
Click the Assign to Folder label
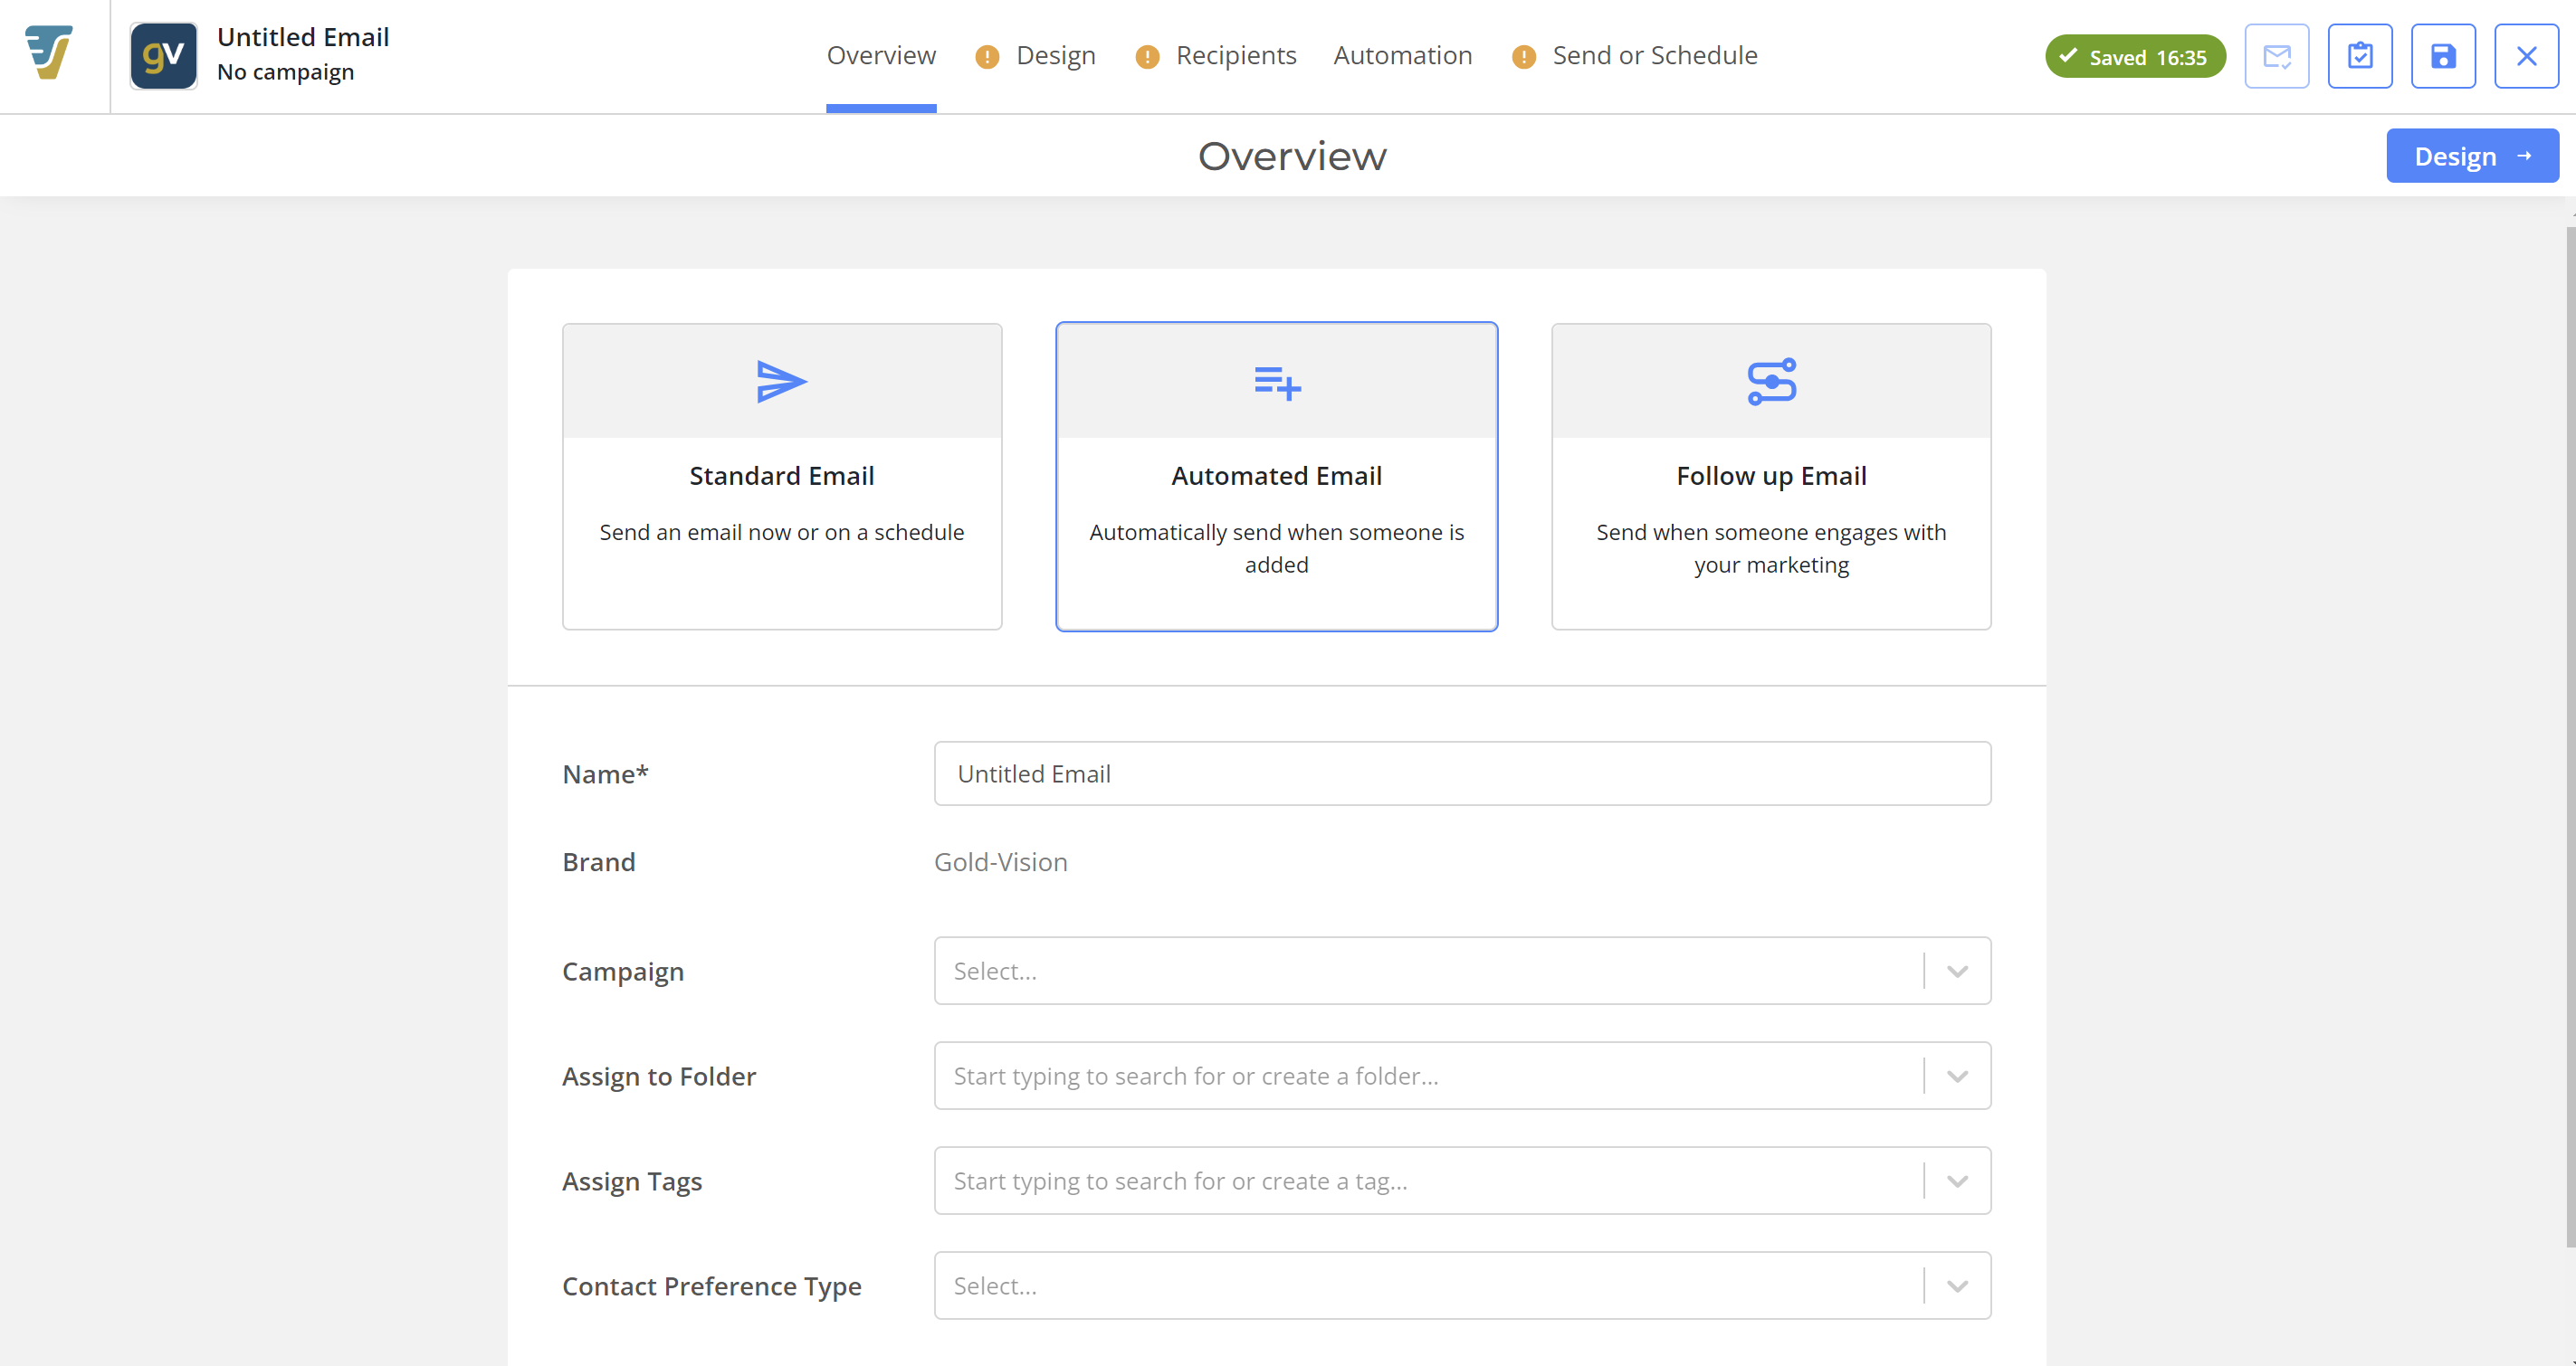coord(659,1077)
